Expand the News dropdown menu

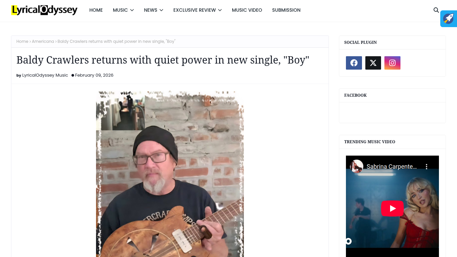pos(154,10)
